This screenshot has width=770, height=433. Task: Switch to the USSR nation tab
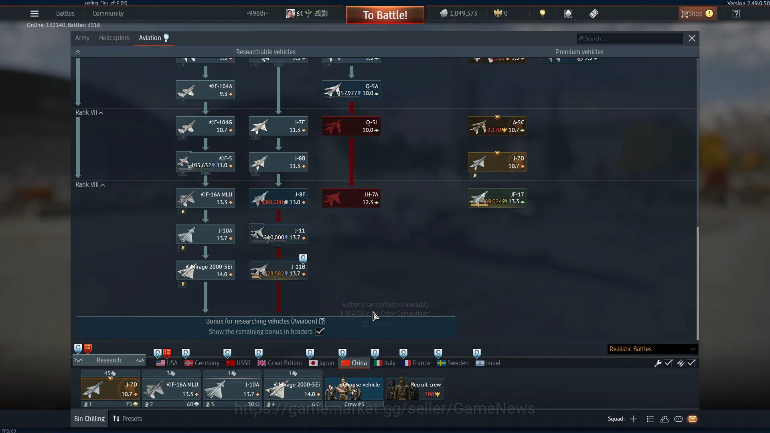click(238, 363)
